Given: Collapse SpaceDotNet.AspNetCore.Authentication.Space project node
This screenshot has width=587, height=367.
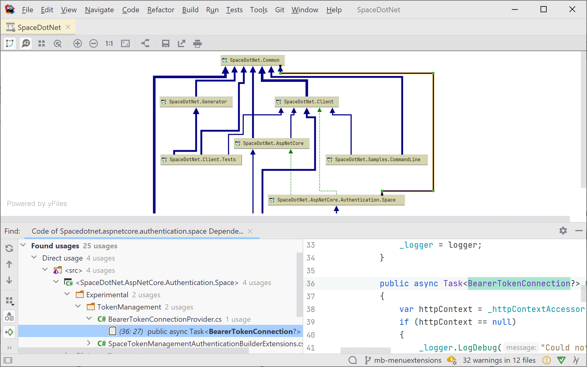Looking at the screenshot, I should point(56,282).
